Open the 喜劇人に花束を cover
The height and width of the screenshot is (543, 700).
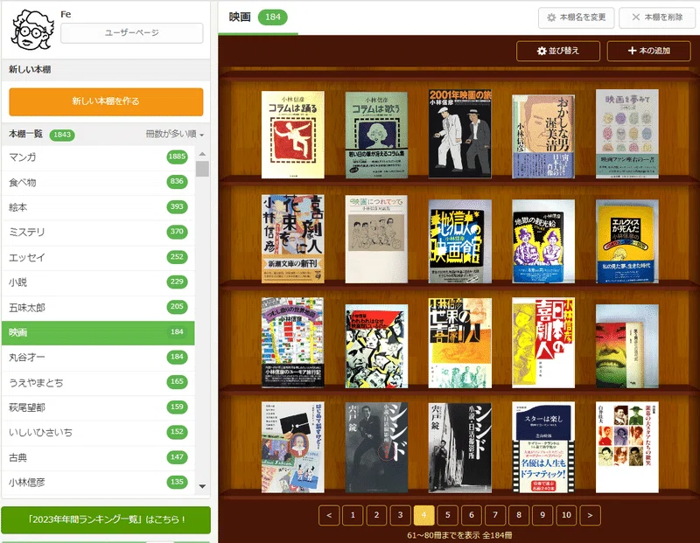click(x=293, y=239)
